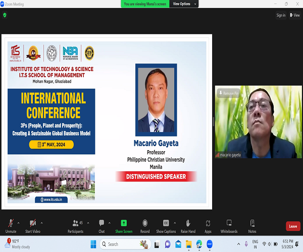This screenshot has height=252, width=303.
Task: Switch ENG IN input language
Action: point(255,244)
